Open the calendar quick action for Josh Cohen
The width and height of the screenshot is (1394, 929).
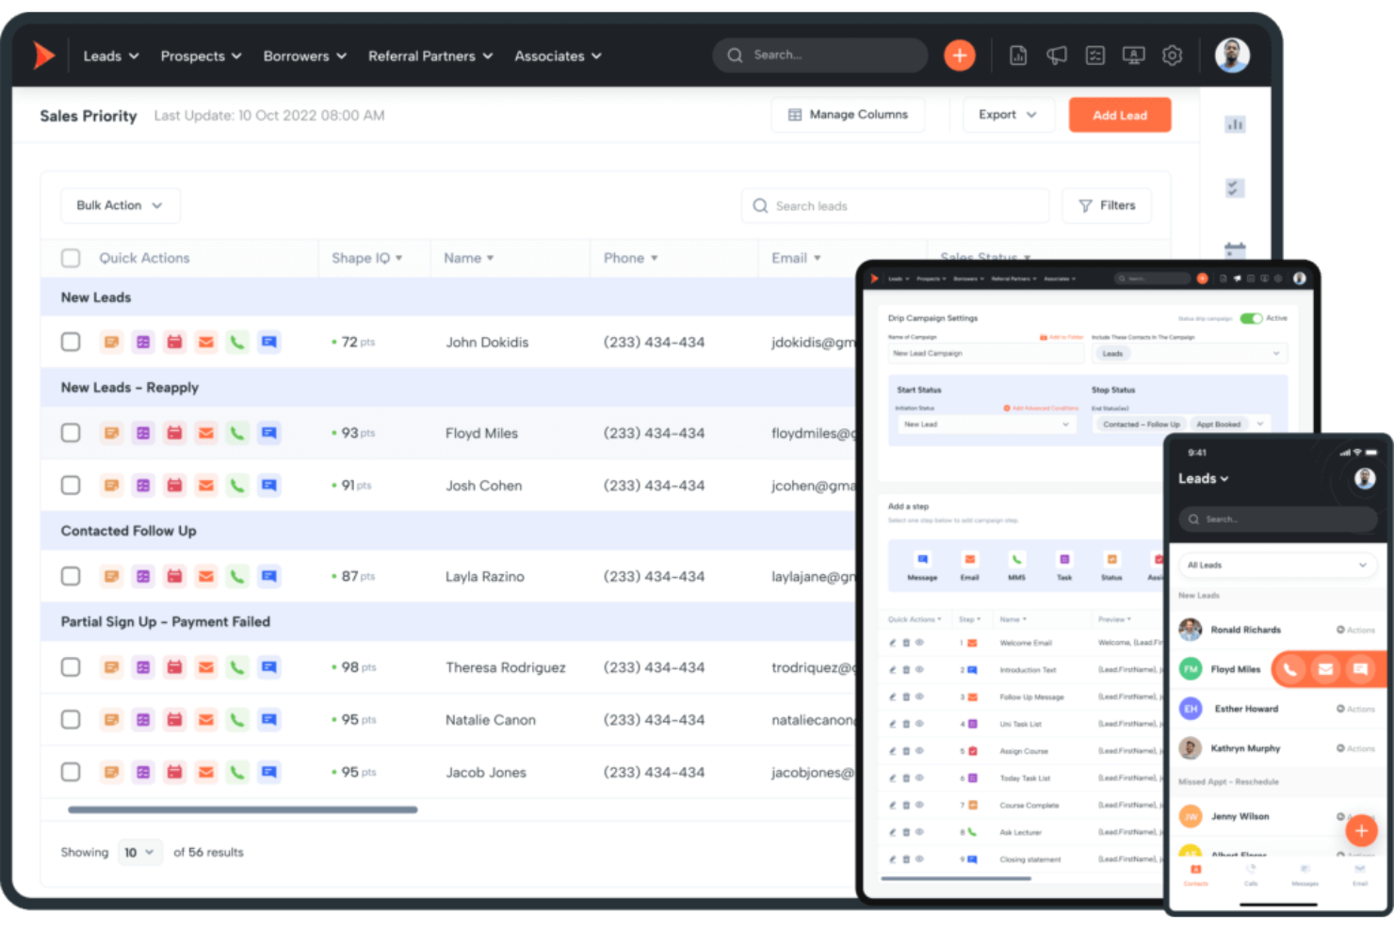coord(174,485)
